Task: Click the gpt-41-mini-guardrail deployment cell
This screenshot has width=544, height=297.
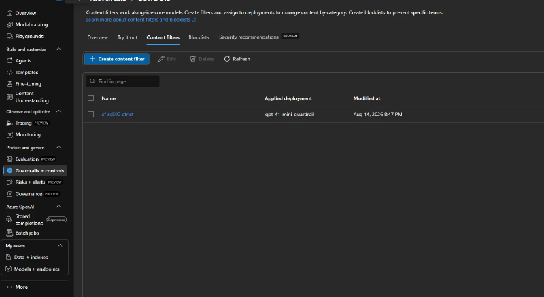Action: 290,114
